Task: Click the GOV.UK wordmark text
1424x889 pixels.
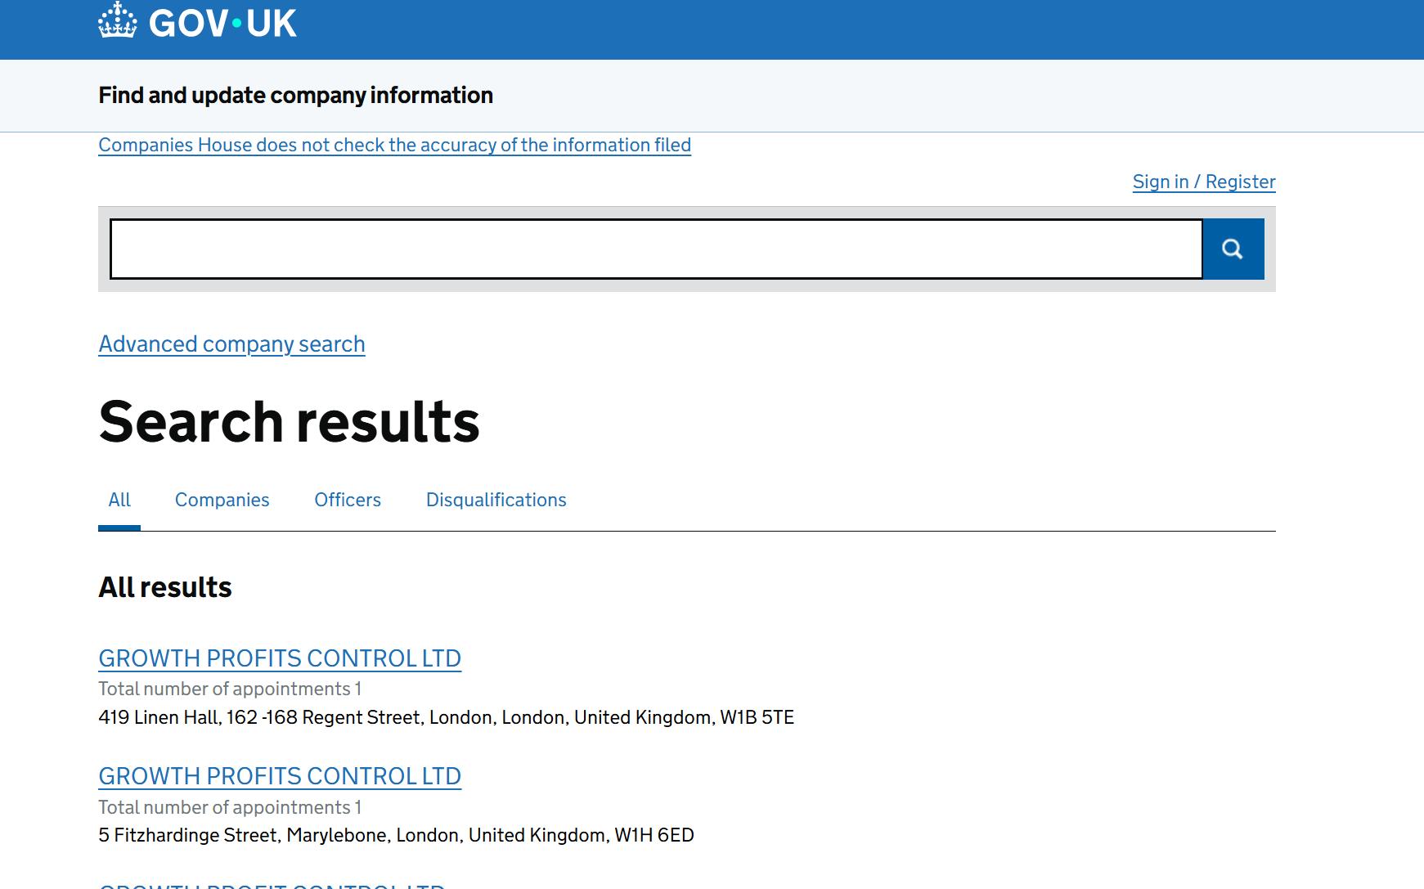Action: tap(222, 22)
